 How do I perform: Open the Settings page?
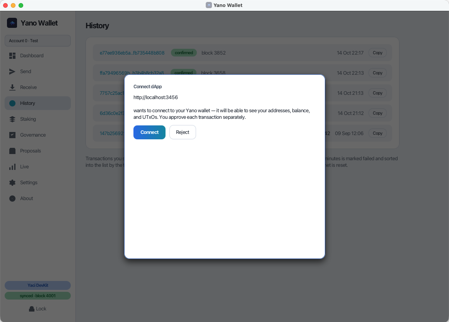38,183
